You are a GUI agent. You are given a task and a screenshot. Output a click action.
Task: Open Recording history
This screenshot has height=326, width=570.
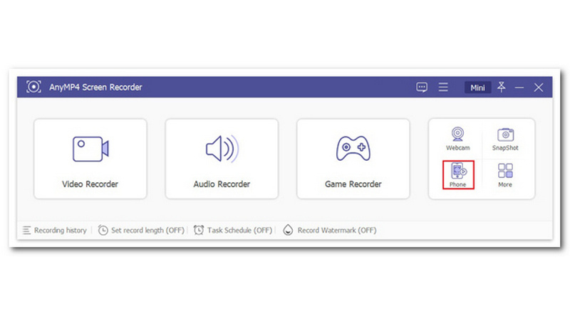tap(55, 230)
